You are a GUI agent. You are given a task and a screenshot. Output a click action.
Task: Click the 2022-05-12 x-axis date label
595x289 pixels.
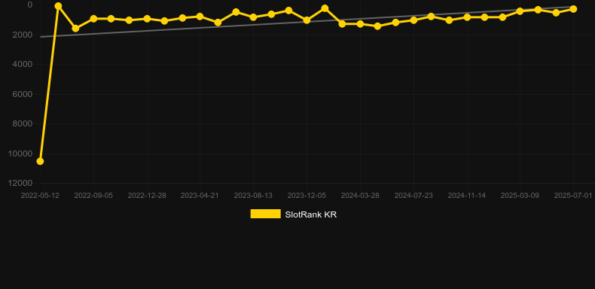click(40, 196)
